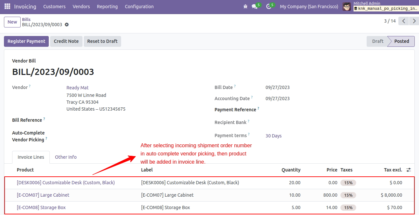
Task: Open the Reporting menu
Action: pyautogui.click(x=107, y=7)
